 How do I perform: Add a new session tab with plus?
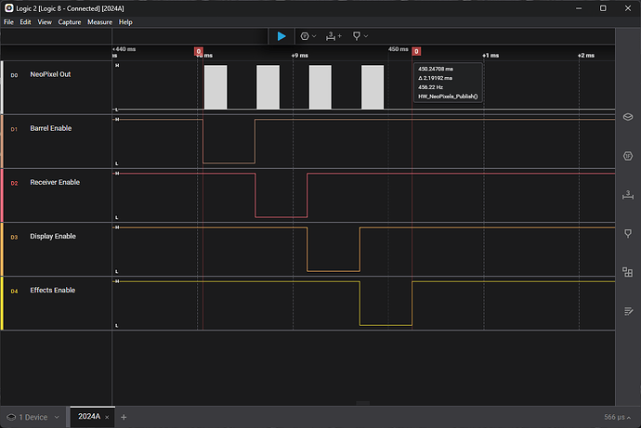[x=124, y=417]
